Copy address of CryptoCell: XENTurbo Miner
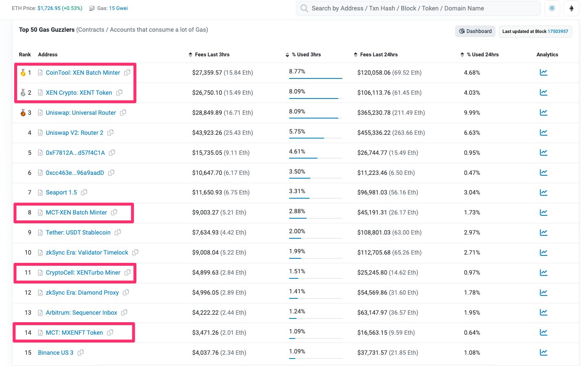 point(128,272)
